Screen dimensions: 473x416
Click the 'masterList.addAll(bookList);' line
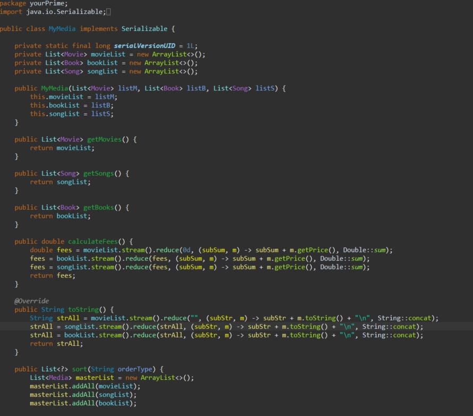83,403
